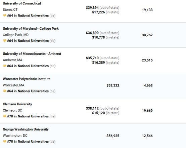Click Maryland's 30,762 enrollment number
The width and height of the screenshot is (186, 148).
147,35
